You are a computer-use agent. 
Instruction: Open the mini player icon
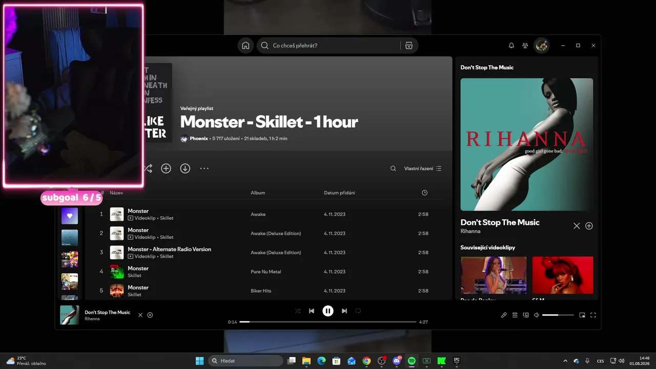point(582,315)
